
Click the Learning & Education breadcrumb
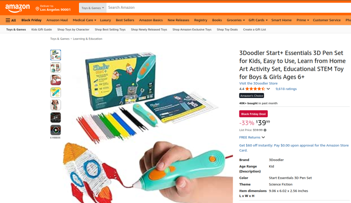[x=87, y=39]
